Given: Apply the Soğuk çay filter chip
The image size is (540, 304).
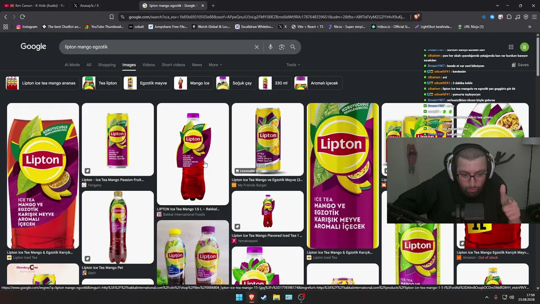Looking at the screenshot, I should (x=236, y=83).
